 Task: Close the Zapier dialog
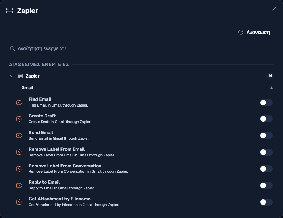274,9
